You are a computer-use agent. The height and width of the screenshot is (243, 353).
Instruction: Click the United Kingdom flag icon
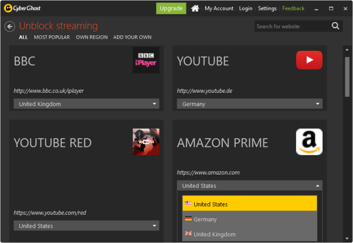188,233
